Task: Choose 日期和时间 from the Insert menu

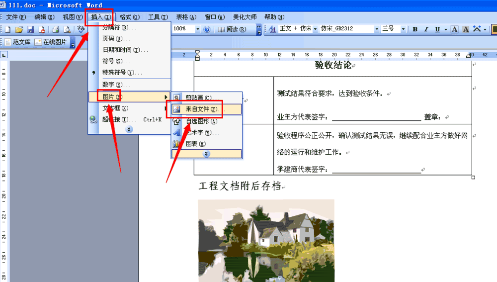Action: click(x=130, y=50)
